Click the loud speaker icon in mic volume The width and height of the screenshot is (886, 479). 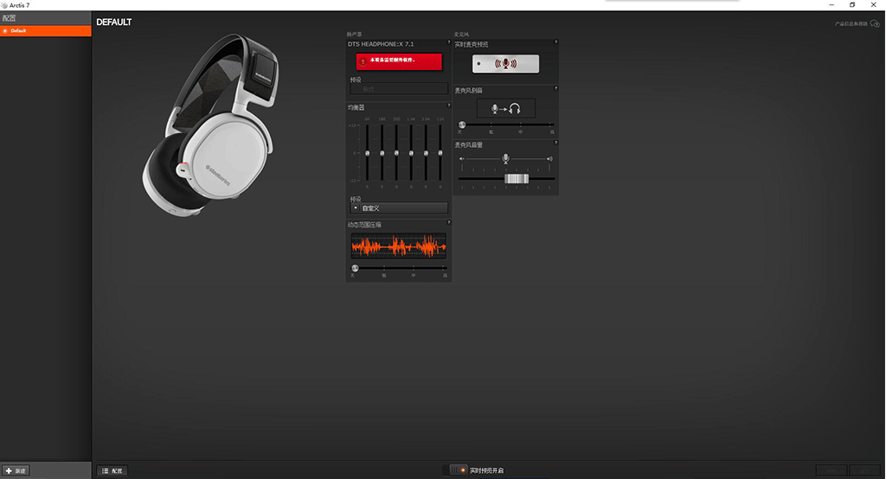point(549,159)
